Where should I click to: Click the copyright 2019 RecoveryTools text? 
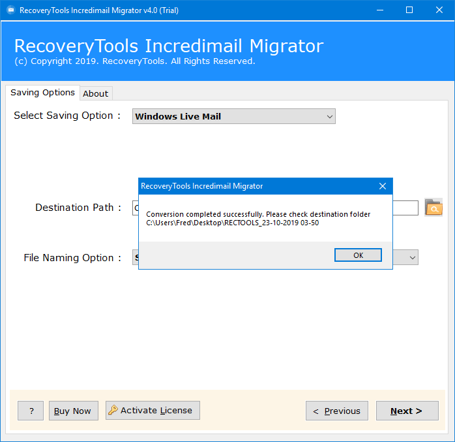tap(135, 61)
